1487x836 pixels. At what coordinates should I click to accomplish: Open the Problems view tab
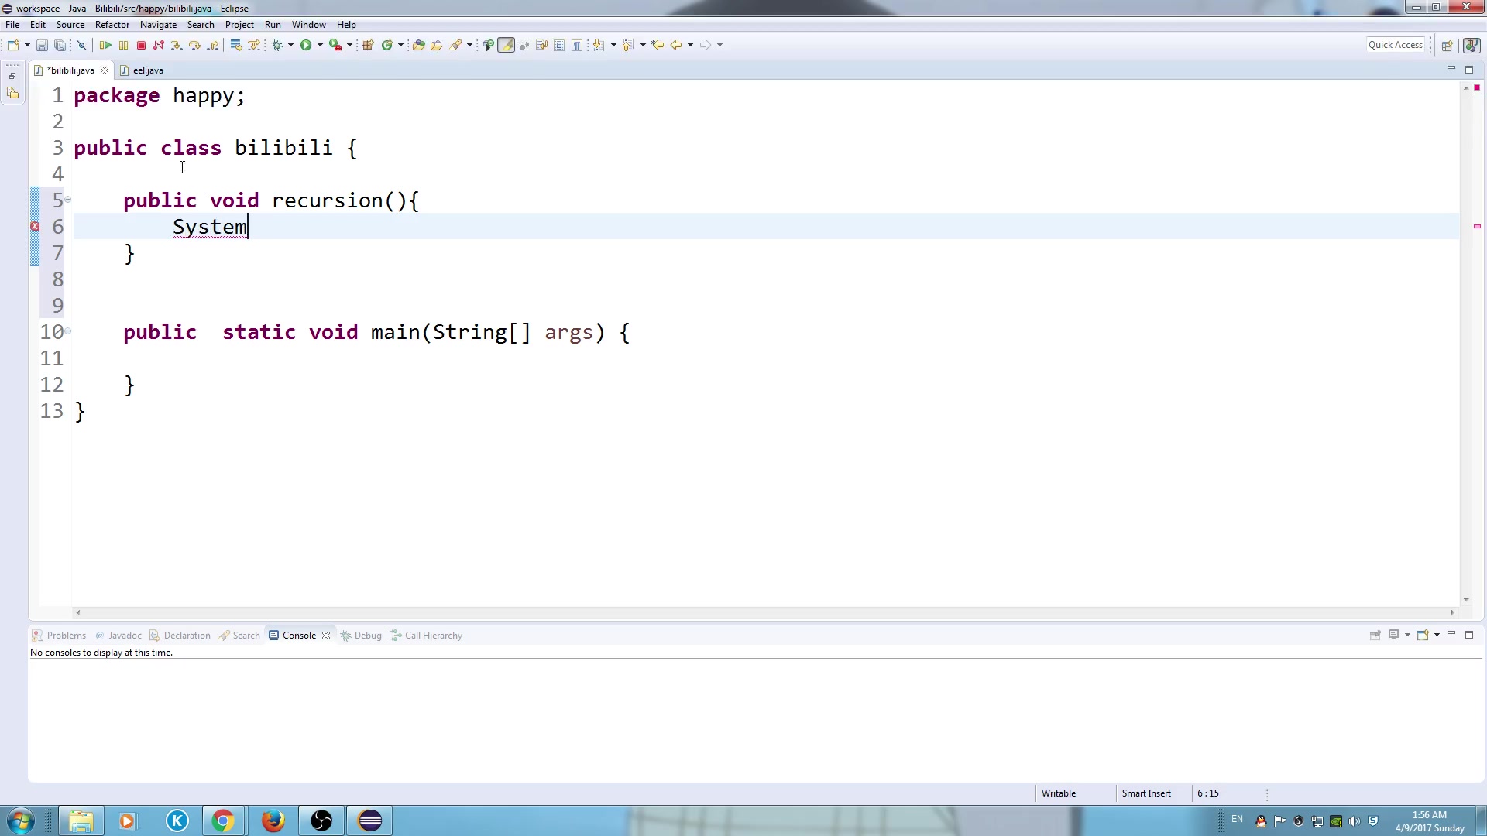66,636
